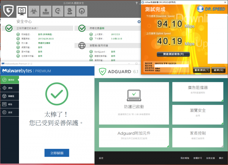
Task: Click the Malwarebytes big green protected checkmark
Action: pos(57,94)
